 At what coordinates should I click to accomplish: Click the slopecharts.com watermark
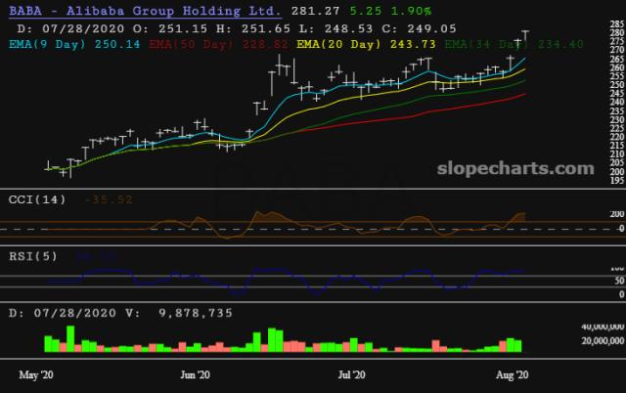tap(515, 169)
